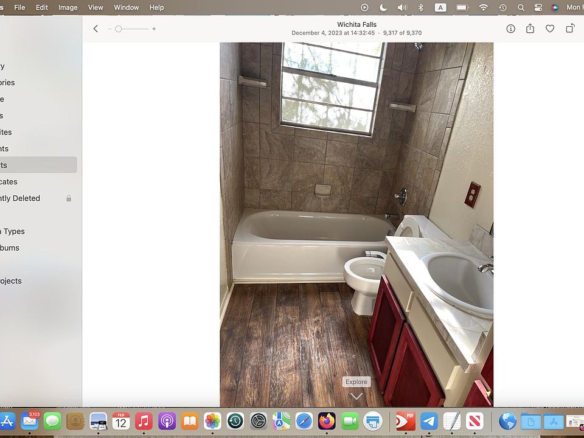The height and width of the screenshot is (438, 584).
Task: Open Messages from the Dock
Action: [x=52, y=422]
